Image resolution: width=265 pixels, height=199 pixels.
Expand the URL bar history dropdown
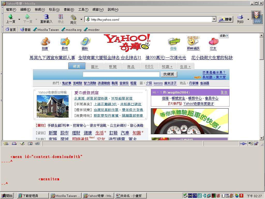point(214,19)
